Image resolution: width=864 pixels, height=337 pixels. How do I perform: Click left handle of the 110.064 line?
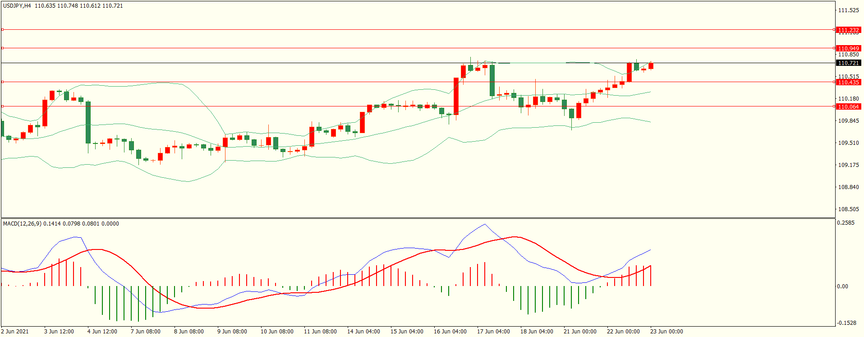click(2, 106)
